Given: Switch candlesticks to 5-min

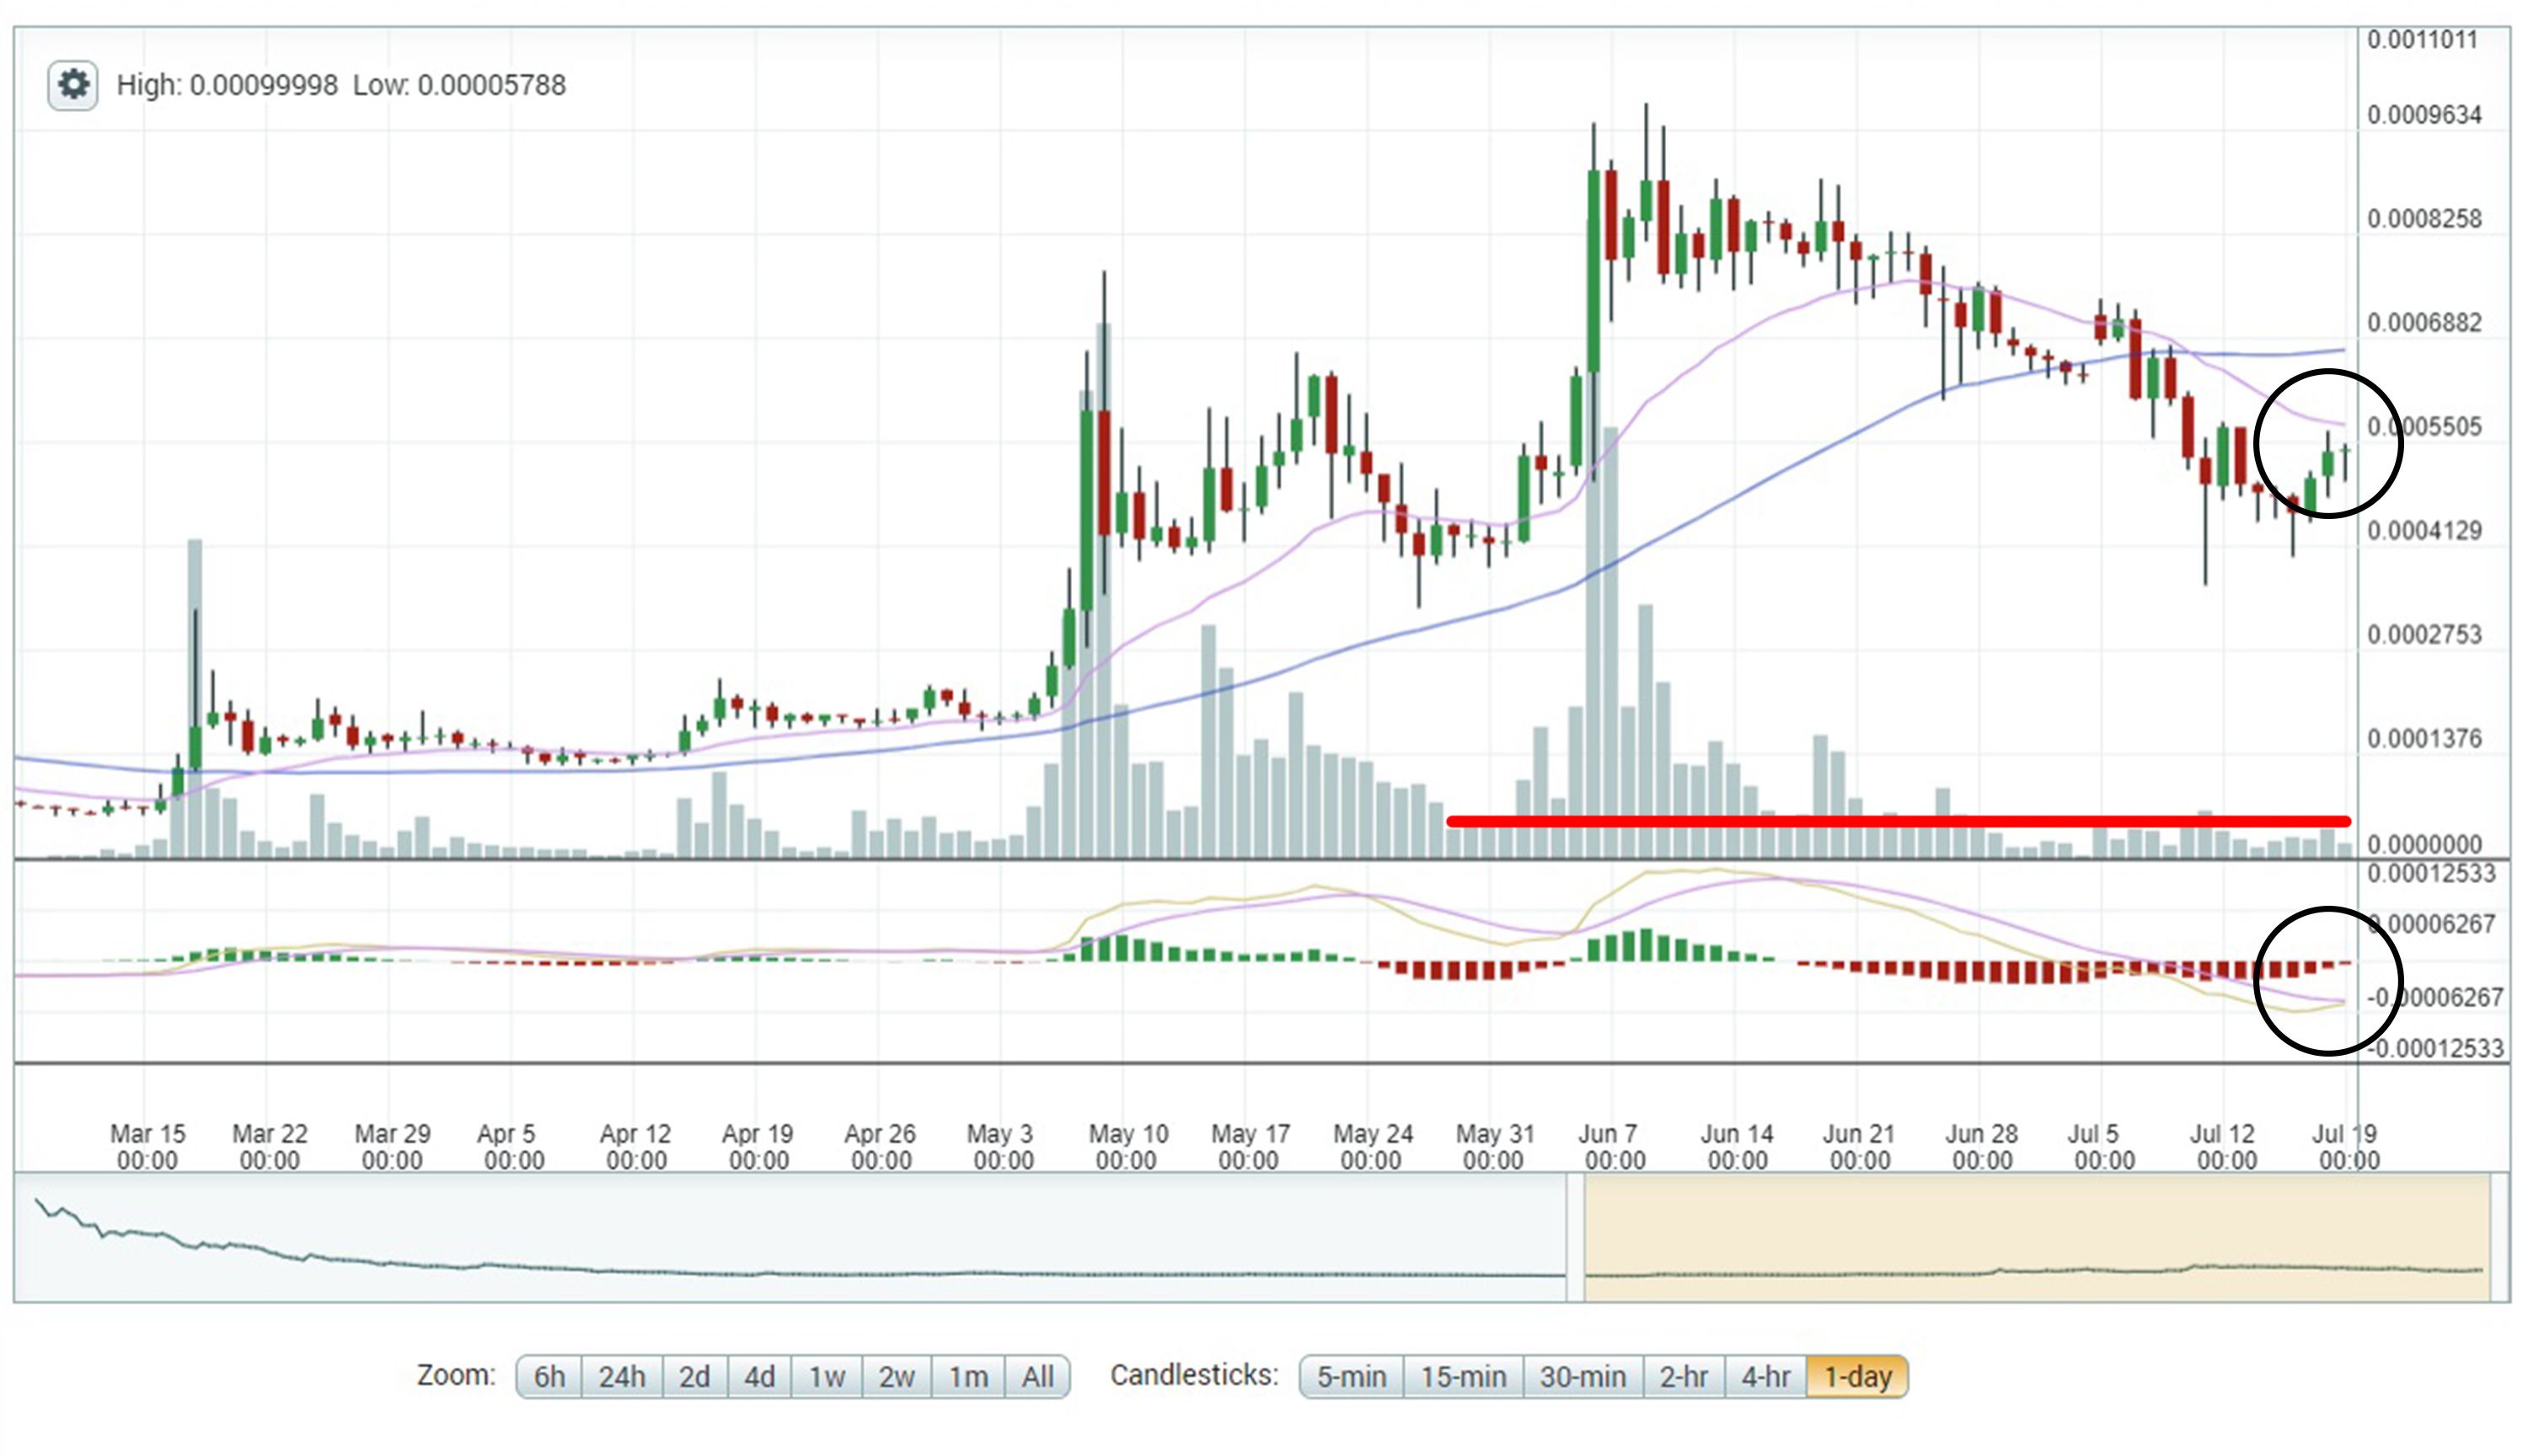Looking at the screenshot, I should (x=1351, y=1377).
